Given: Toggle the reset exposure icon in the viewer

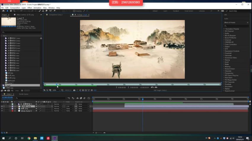Looking at the screenshot, I should pyautogui.click(x=92, y=90).
